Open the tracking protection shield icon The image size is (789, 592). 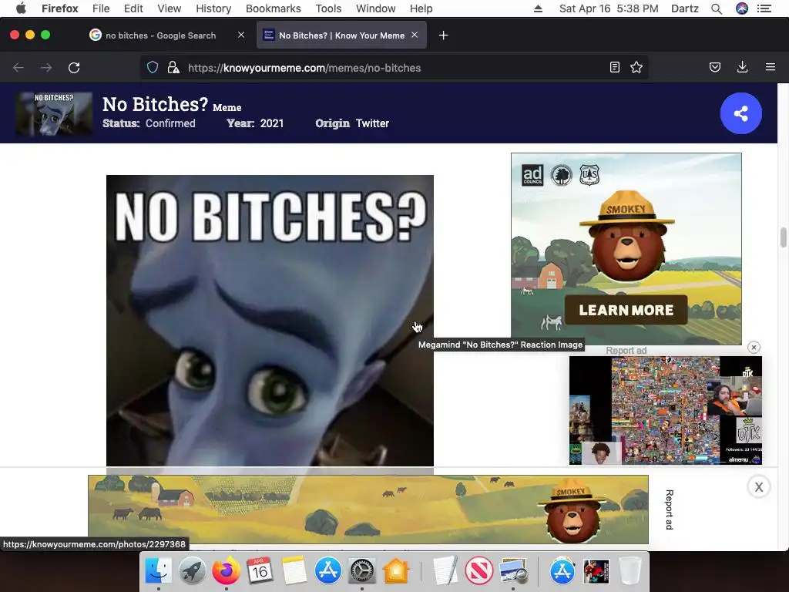153,68
